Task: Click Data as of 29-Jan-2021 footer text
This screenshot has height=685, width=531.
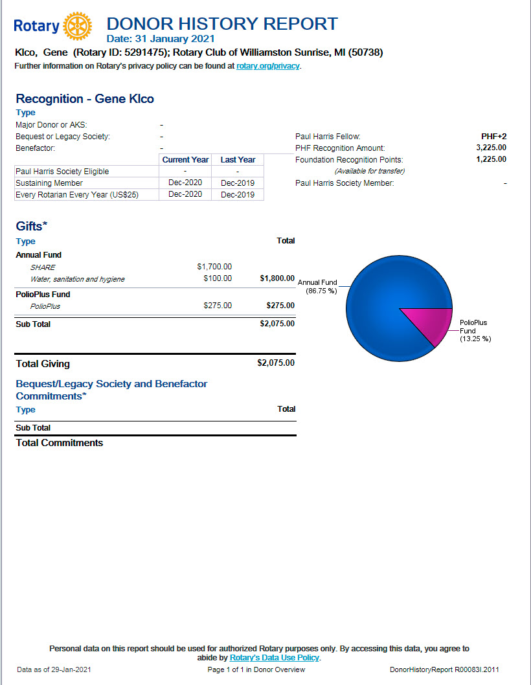Action: pos(54,669)
